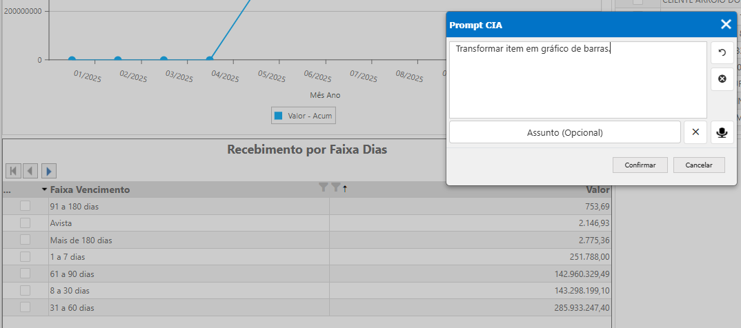Go to first page of the table
This screenshot has width=741, height=328.
click(x=13, y=170)
